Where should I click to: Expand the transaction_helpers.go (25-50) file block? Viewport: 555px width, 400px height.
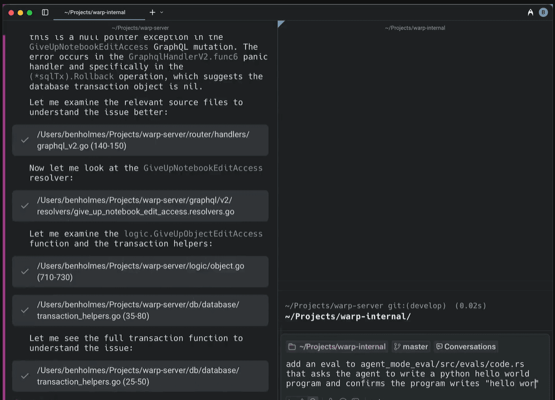(x=143, y=376)
